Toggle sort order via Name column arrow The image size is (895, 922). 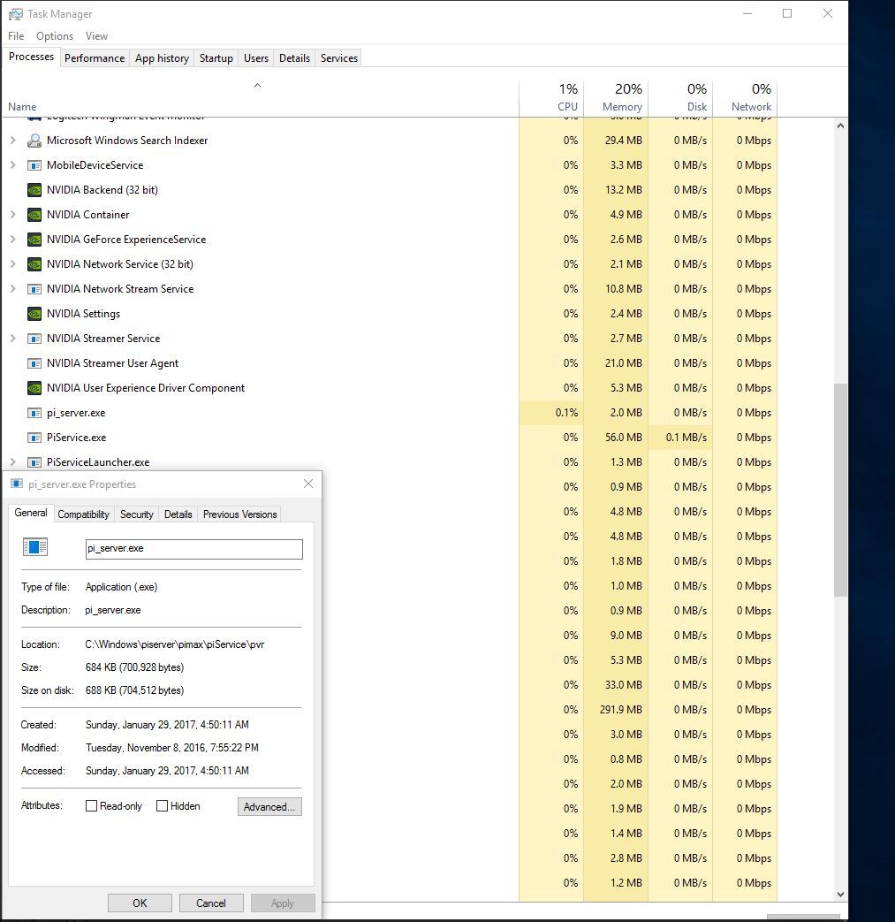257,86
